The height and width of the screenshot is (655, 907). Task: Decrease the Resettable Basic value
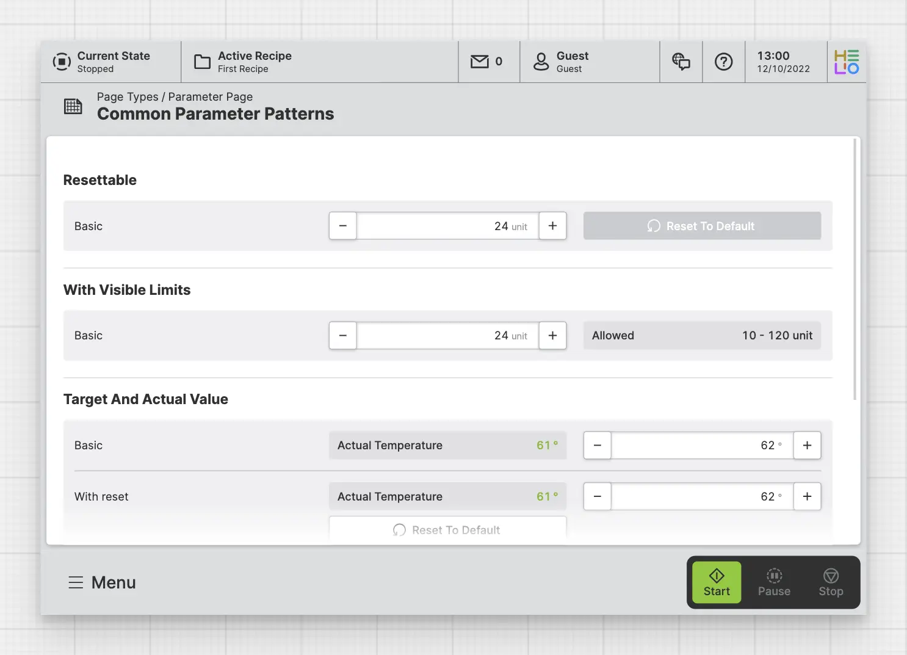pyautogui.click(x=343, y=226)
